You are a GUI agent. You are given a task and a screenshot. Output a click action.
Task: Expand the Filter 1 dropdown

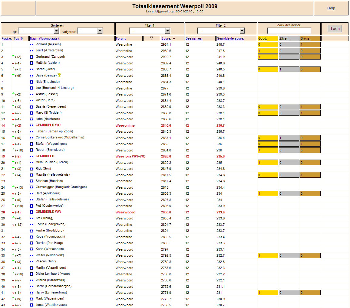click(150, 31)
